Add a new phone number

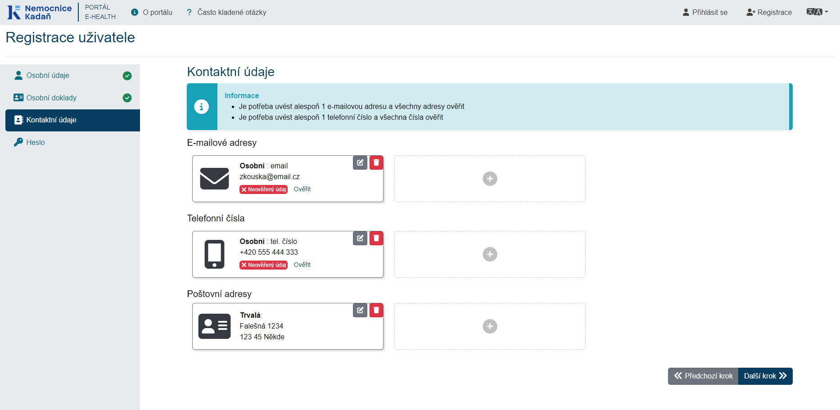tap(490, 254)
